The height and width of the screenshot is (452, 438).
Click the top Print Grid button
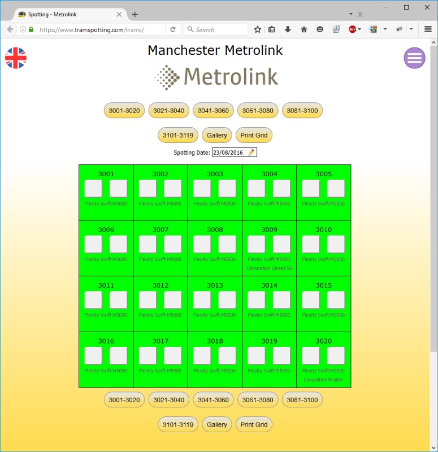point(254,135)
